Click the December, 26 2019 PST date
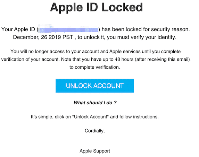Image resolution: width=199 pixels, height=157 pixels. tap(43, 37)
